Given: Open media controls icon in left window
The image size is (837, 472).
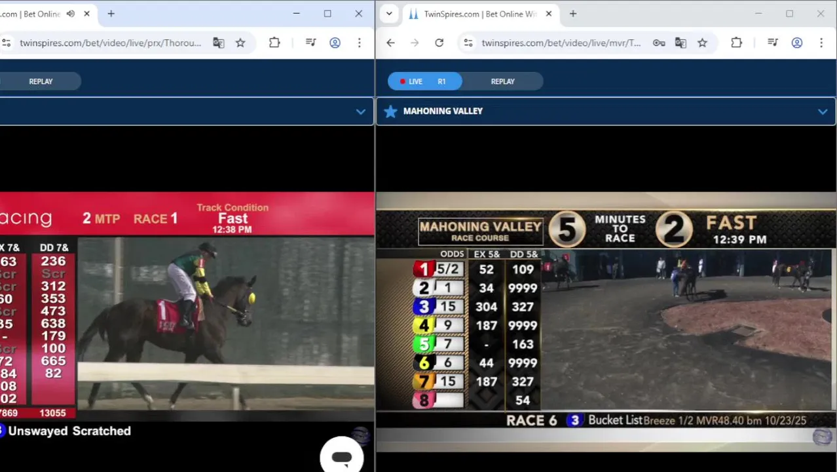Looking at the screenshot, I should 311,43.
